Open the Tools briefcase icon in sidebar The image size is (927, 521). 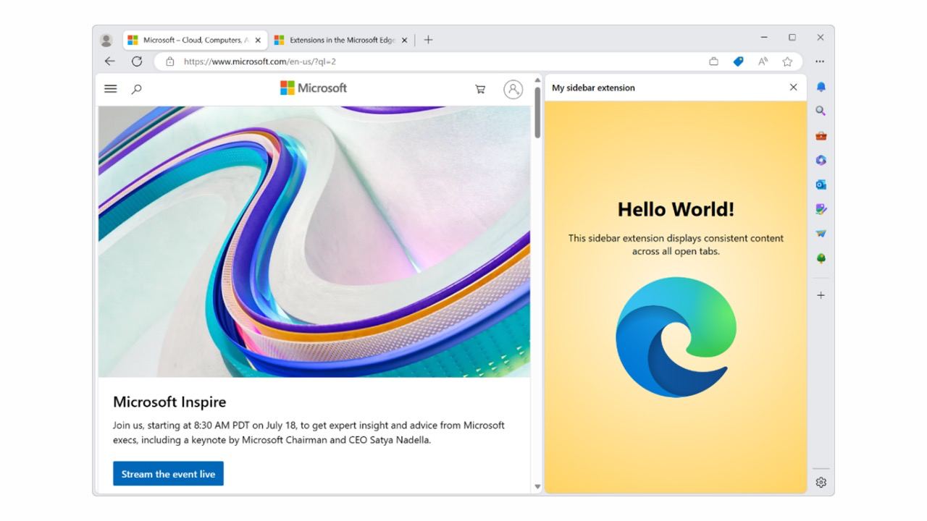coord(821,136)
